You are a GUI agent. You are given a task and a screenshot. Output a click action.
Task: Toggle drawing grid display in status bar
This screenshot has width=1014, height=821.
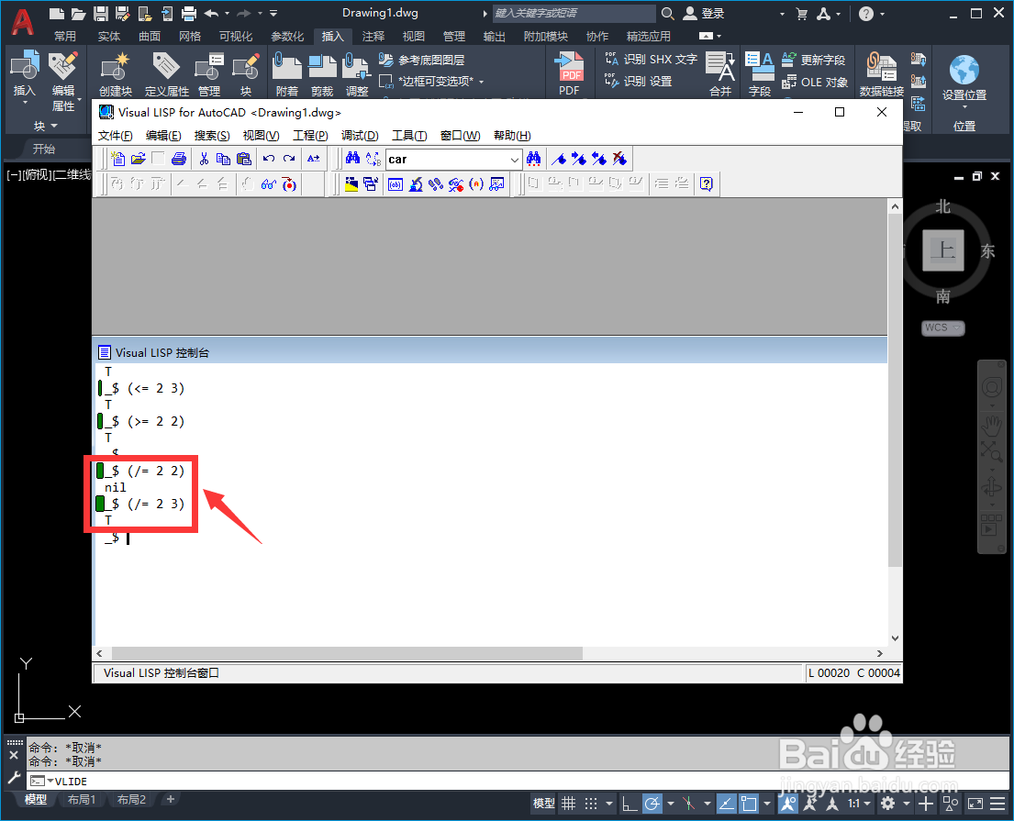click(568, 804)
